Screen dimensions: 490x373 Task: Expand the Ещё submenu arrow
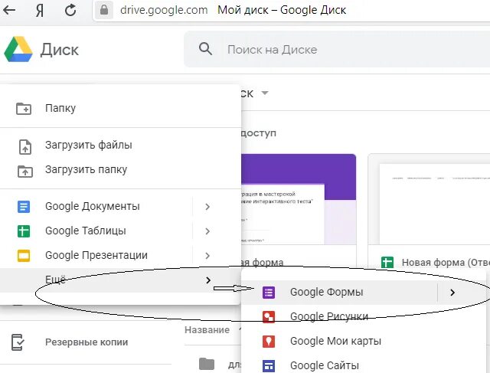click(x=208, y=280)
